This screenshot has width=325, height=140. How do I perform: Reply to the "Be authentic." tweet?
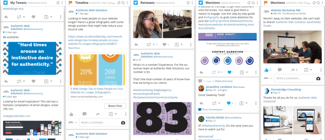[x=6, y=81]
